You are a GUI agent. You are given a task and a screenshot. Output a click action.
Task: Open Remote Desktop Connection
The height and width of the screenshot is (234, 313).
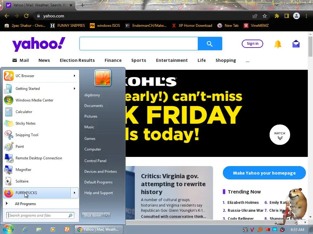tap(41, 158)
